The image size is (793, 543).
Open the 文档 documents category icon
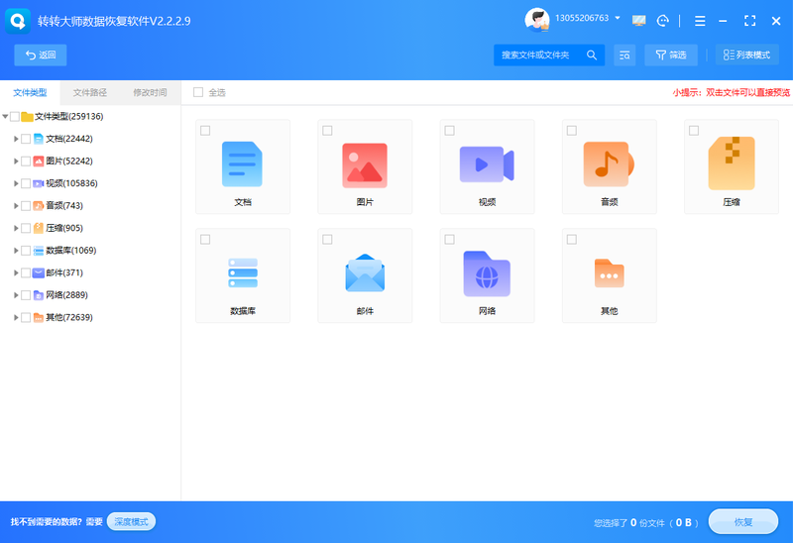click(242, 164)
